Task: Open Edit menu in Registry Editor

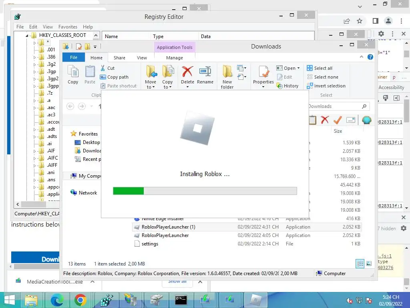Action: (x=33, y=27)
